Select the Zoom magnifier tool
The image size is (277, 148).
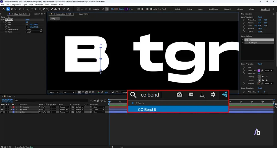pyautogui.click(x=15, y=9)
